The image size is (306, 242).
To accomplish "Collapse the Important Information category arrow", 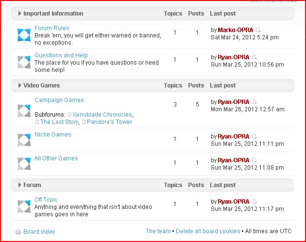I will [x=20, y=13].
